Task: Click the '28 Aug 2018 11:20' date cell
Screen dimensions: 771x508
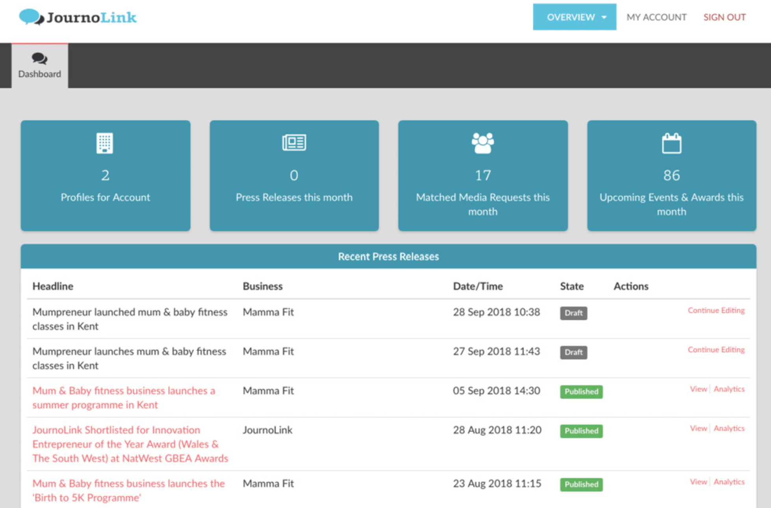Action: pos(497,430)
